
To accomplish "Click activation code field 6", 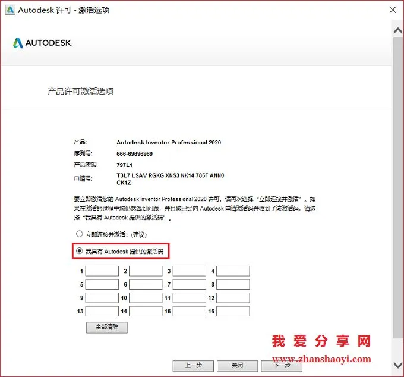I will click(x=146, y=284).
